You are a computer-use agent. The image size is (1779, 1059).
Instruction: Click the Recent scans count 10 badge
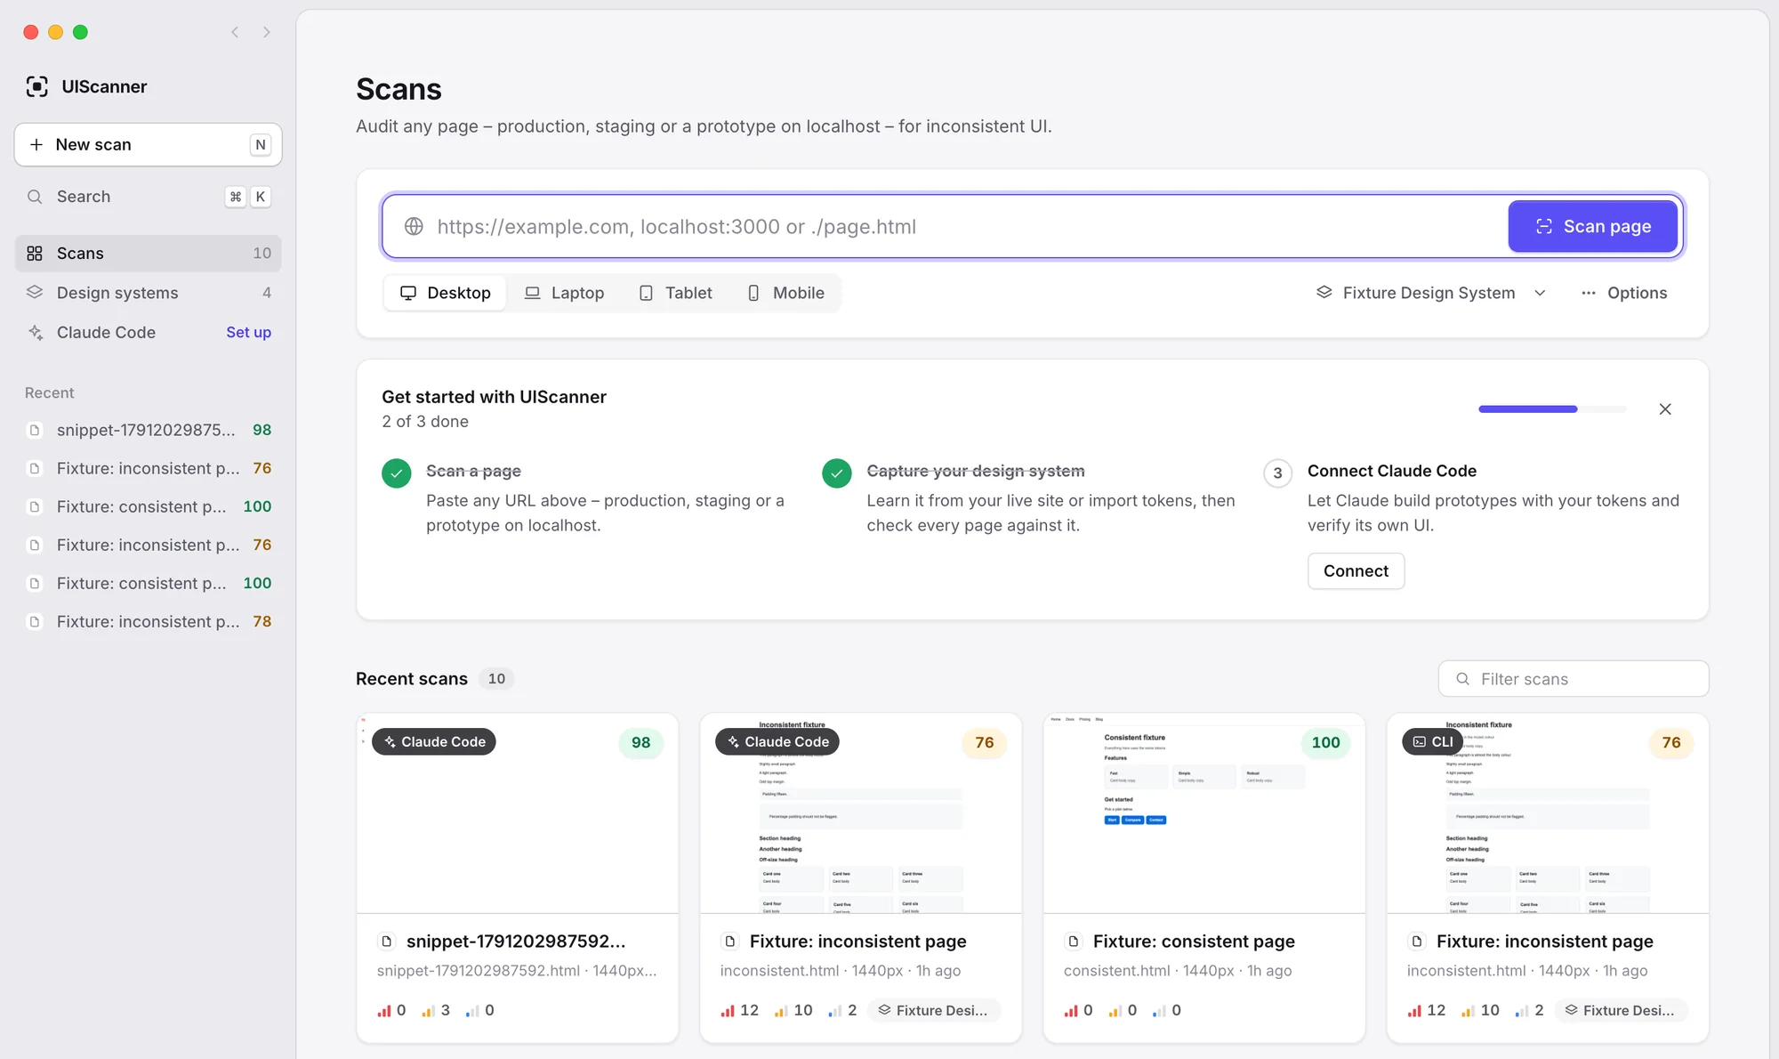coord(496,679)
